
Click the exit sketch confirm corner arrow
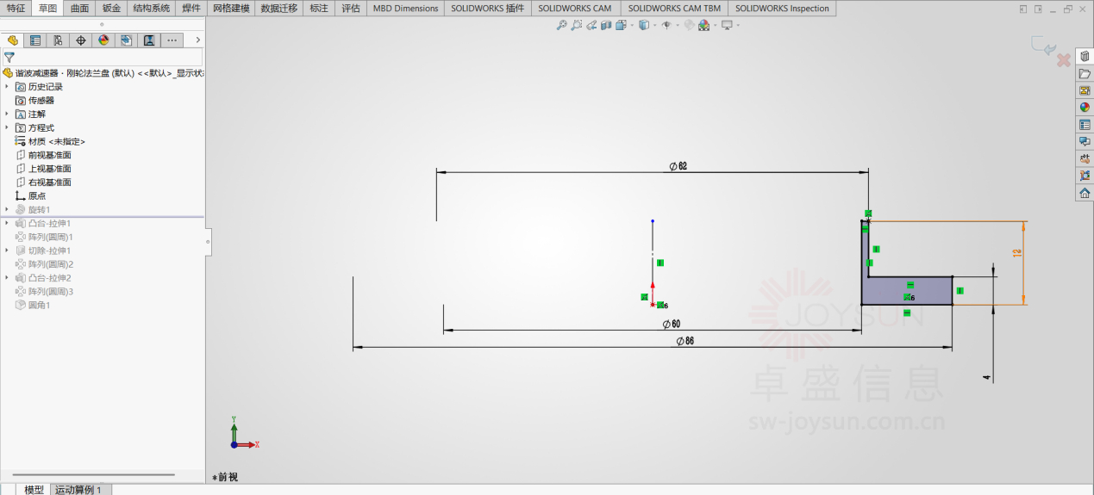[x=1044, y=46]
